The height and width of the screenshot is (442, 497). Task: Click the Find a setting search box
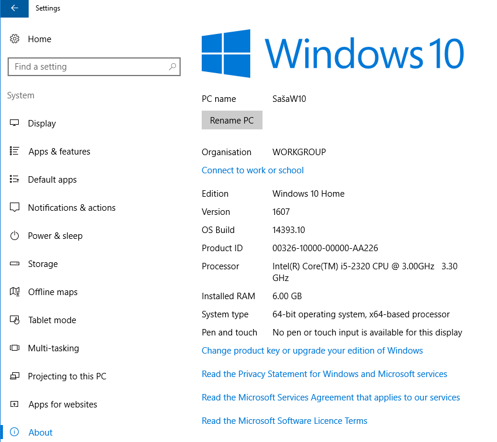[x=94, y=67]
